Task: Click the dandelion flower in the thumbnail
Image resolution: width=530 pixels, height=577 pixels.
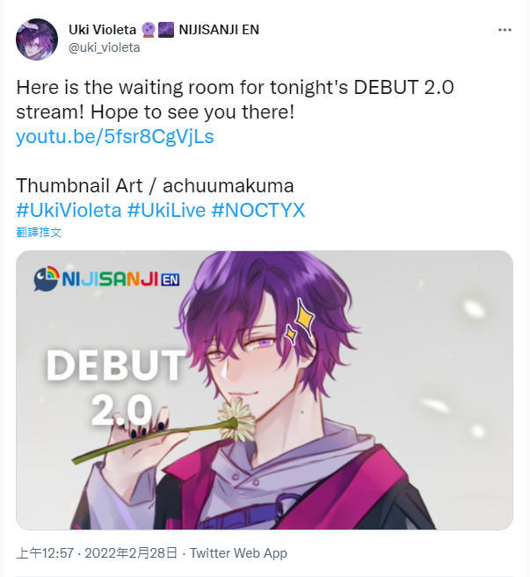Action: coord(236,420)
